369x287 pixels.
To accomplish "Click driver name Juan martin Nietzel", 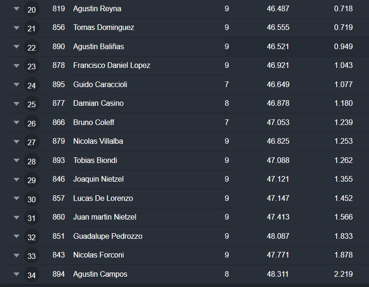I will point(105,217).
